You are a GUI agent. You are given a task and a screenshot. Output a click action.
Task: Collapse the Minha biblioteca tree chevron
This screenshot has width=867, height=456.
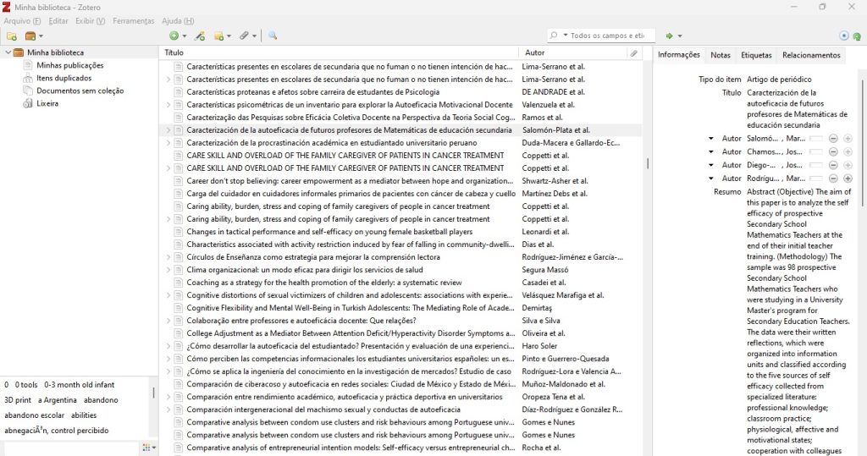coord(8,52)
